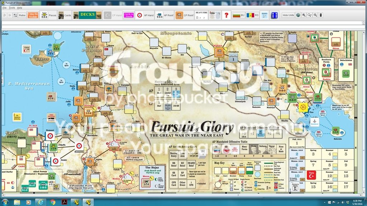This screenshot has width=367, height=206.
Task: Click the greyed CP Hand button
Action: (113, 15)
